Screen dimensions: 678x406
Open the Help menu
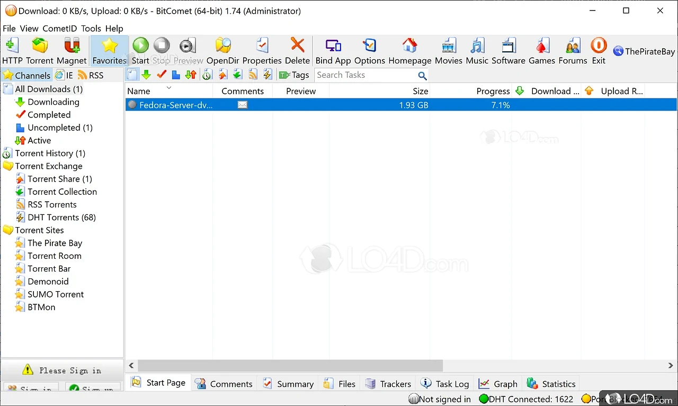click(114, 29)
